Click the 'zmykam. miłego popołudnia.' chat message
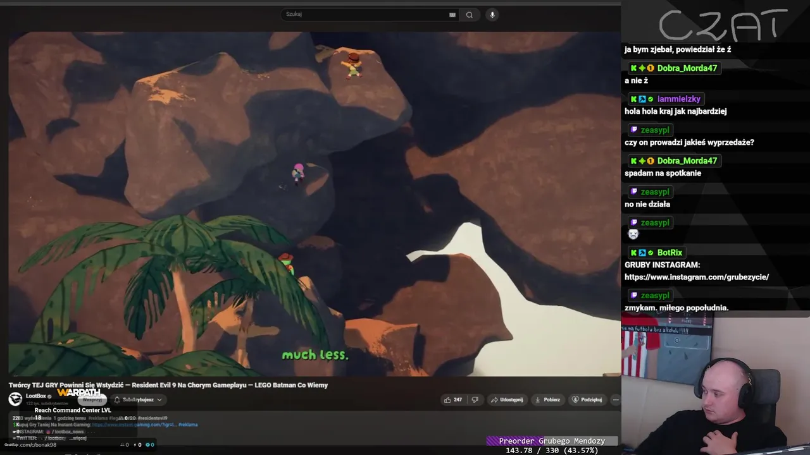This screenshot has width=810, height=455. (676, 308)
